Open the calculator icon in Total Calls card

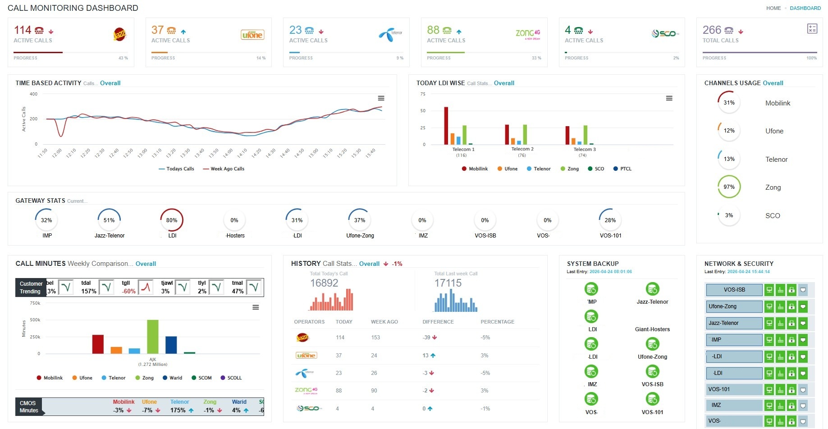tap(812, 29)
